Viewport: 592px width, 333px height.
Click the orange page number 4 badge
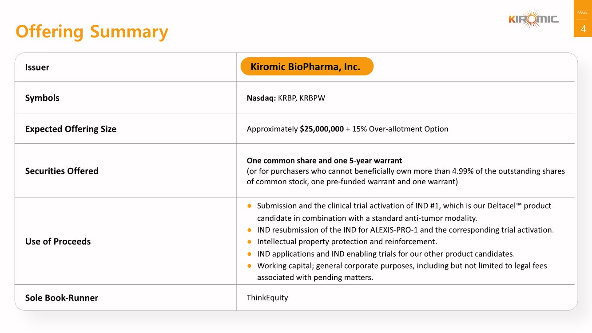click(x=583, y=29)
